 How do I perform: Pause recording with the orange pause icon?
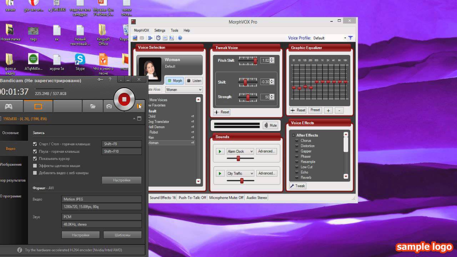pyautogui.click(x=140, y=106)
